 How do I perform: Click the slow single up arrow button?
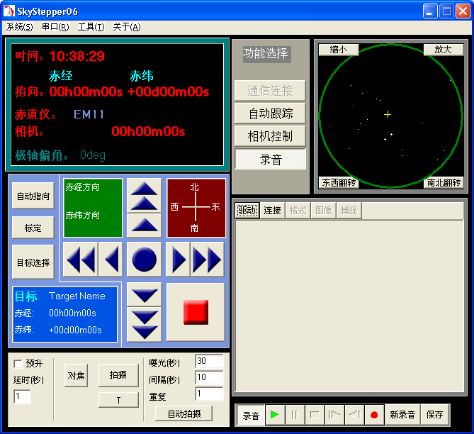(145, 226)
